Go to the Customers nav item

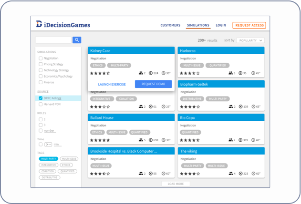(170, 25)
